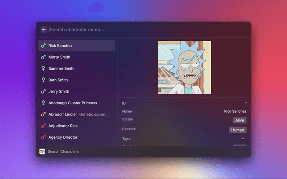
Task: Click male gender icon beside Morty Smith
Action: pyautogui.click(x=43, y=57)
